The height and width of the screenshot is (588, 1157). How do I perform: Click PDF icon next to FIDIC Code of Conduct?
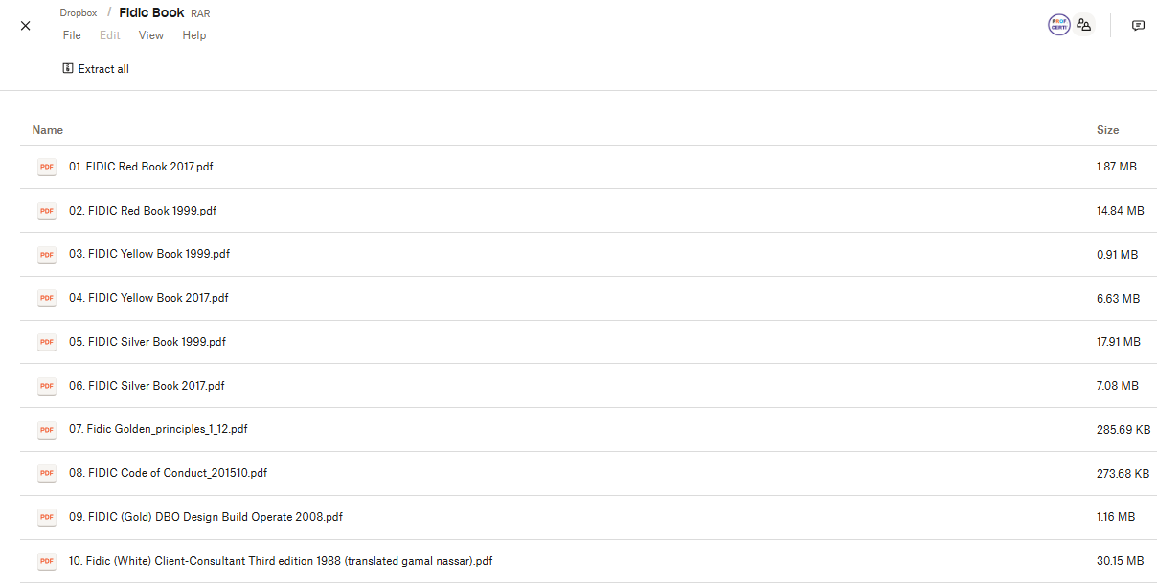coord(47,473)
